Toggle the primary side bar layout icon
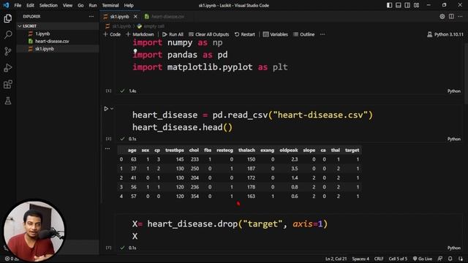Viewport: 468px width, 263px height. point(389,5)
